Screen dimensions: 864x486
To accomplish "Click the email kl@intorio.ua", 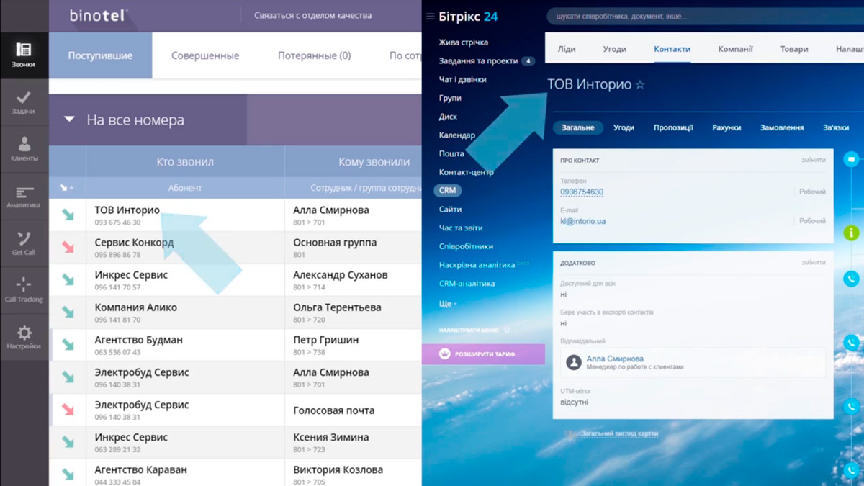I will [x=583, y=222].
